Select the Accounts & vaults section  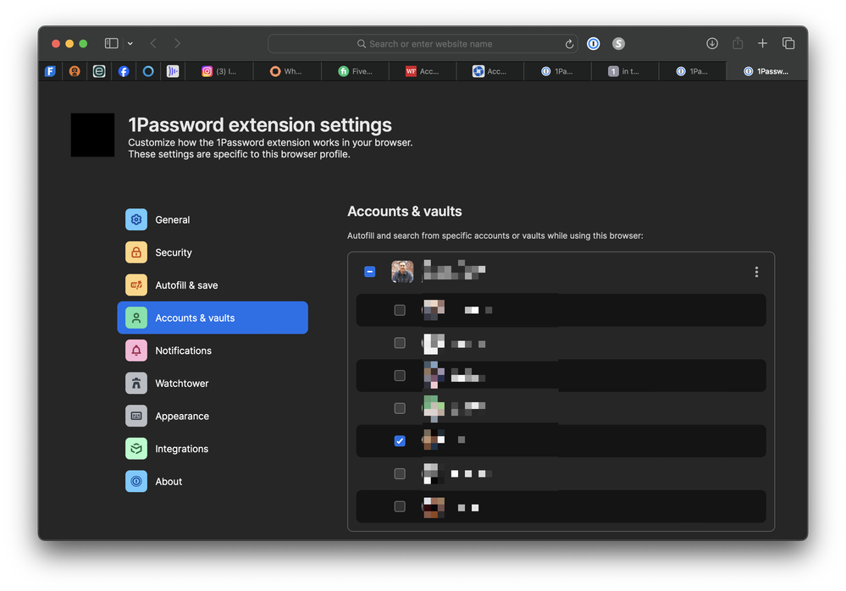[213, 318]
